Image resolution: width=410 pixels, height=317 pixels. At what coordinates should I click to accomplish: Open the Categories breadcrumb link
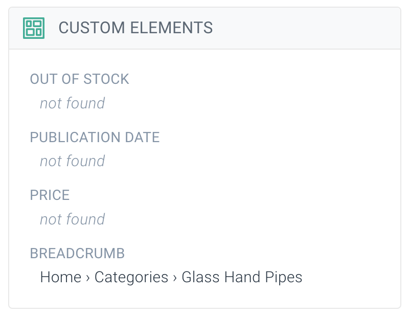(x=131, y=277)
